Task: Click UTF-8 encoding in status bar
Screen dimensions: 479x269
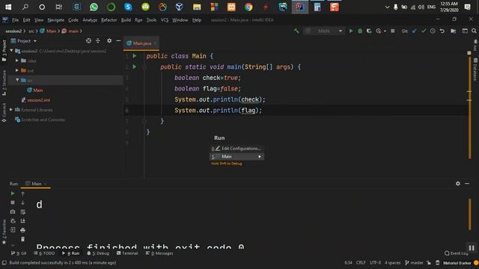Action: pyautogui.click(x=375, y=262)
